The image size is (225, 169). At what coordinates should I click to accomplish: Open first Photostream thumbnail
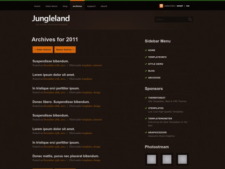[x=151, y=159]
